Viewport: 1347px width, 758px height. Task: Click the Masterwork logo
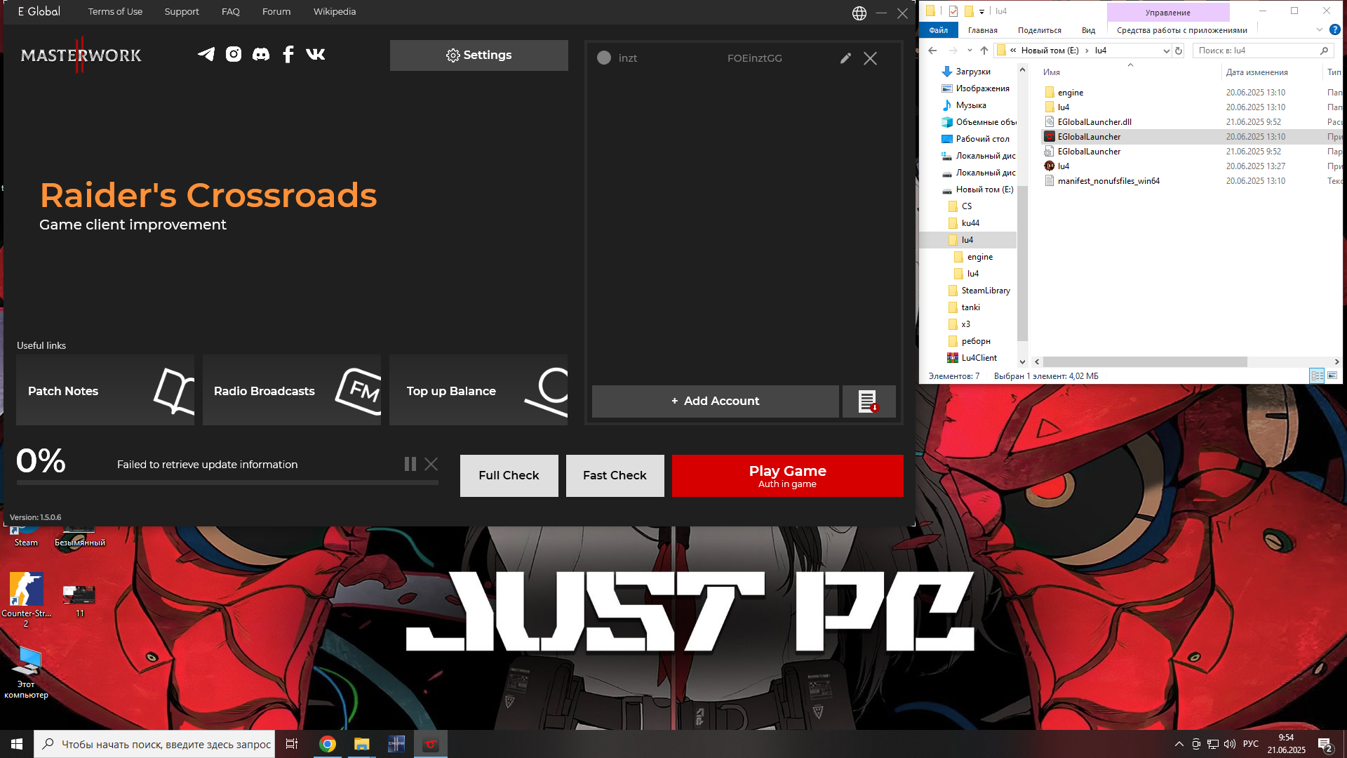click(x=81, y=55)
